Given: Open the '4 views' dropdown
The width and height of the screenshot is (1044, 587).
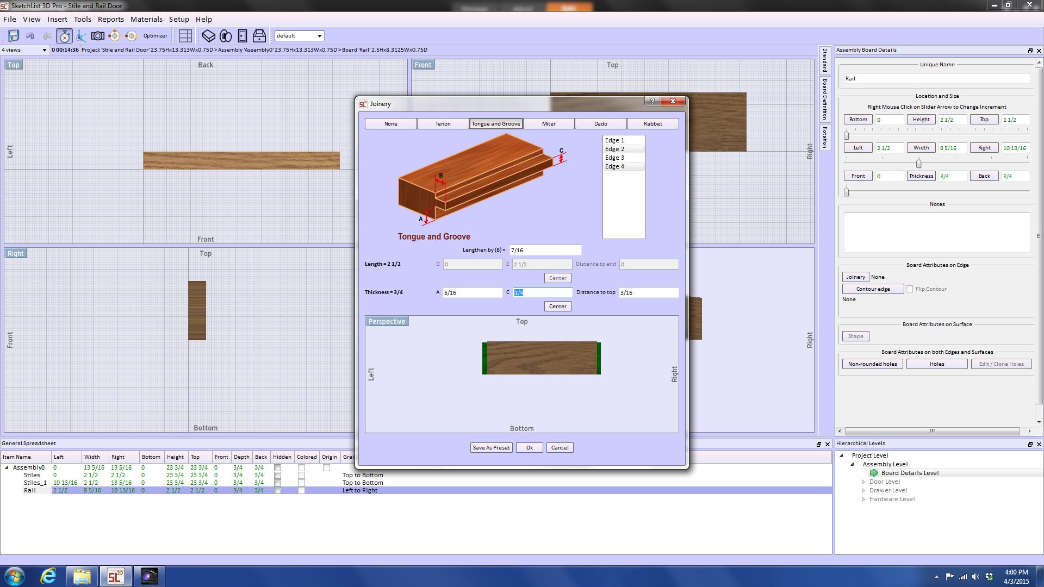Looking at the screenshot, I should [x=24, y=50].
